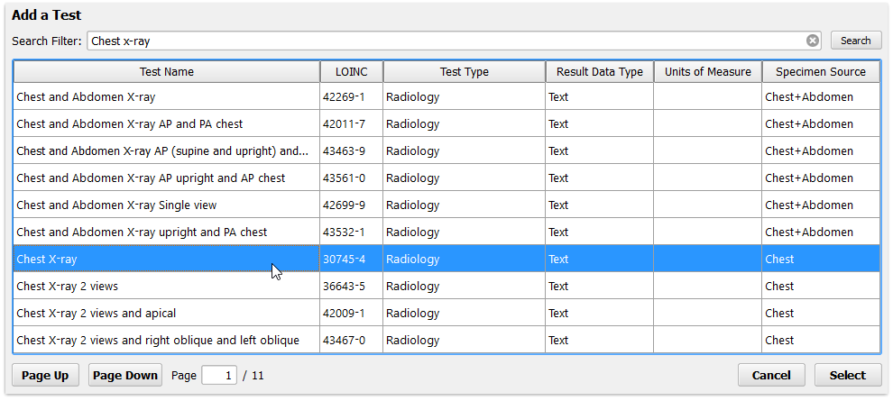Clear the search filter text icon
This screenshot has height=401, width=893.
(x=813, y=41)
